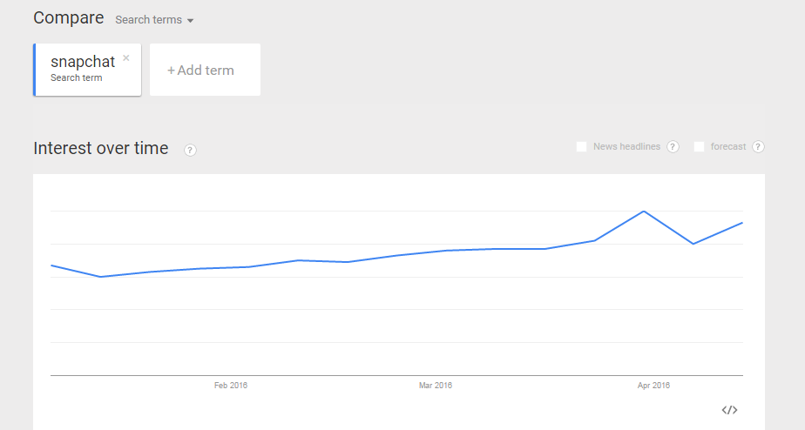Expand the Search terms dropdown

154,20
